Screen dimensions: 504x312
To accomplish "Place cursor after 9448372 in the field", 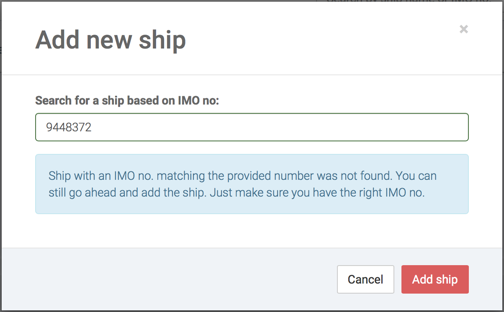I will coord(93,128).
